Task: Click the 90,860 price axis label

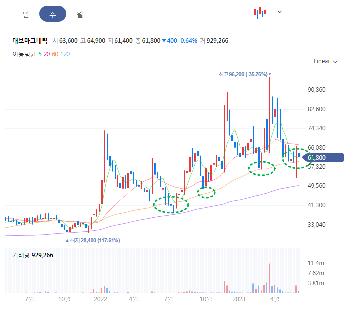Action: [x=316, y=90]
